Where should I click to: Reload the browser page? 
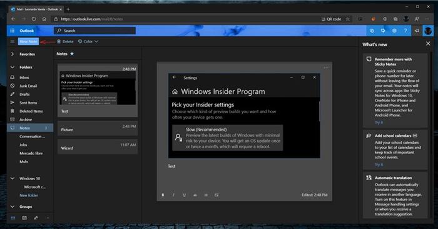[x=34, y=19]
